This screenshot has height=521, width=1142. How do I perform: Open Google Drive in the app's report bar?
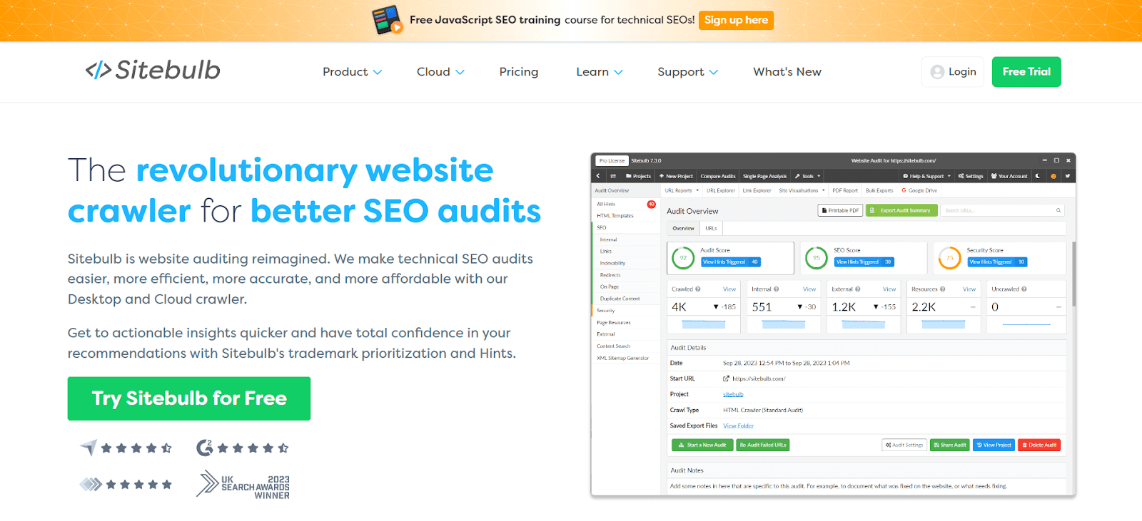919,190
